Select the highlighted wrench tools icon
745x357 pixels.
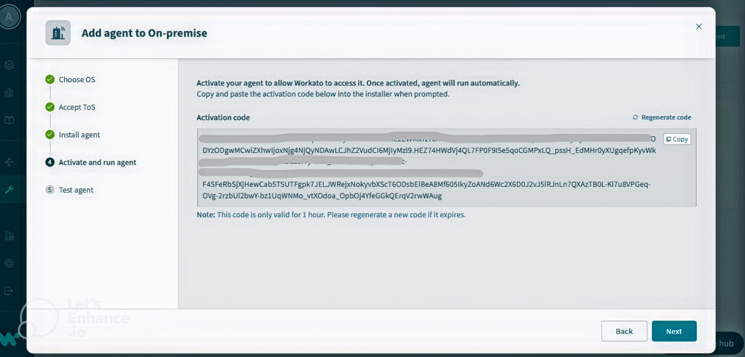point(9,190)
